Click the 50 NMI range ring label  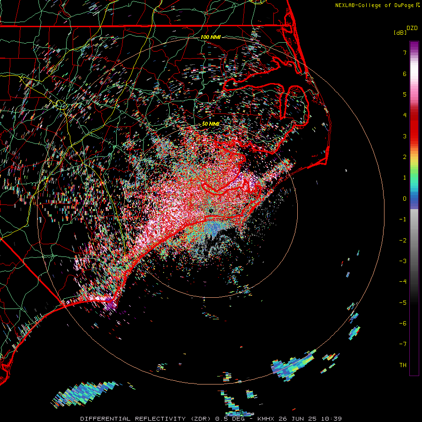click(211, 124)
